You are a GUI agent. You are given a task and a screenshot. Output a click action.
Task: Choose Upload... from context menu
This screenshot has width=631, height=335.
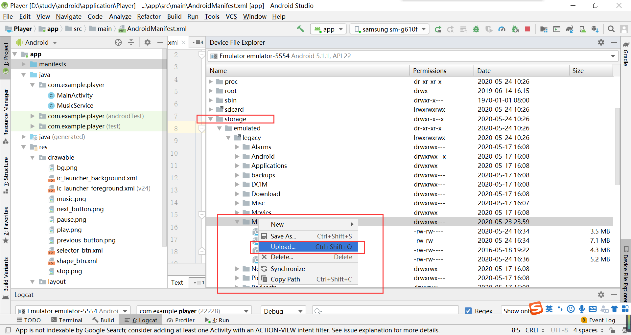coord(308,247)
